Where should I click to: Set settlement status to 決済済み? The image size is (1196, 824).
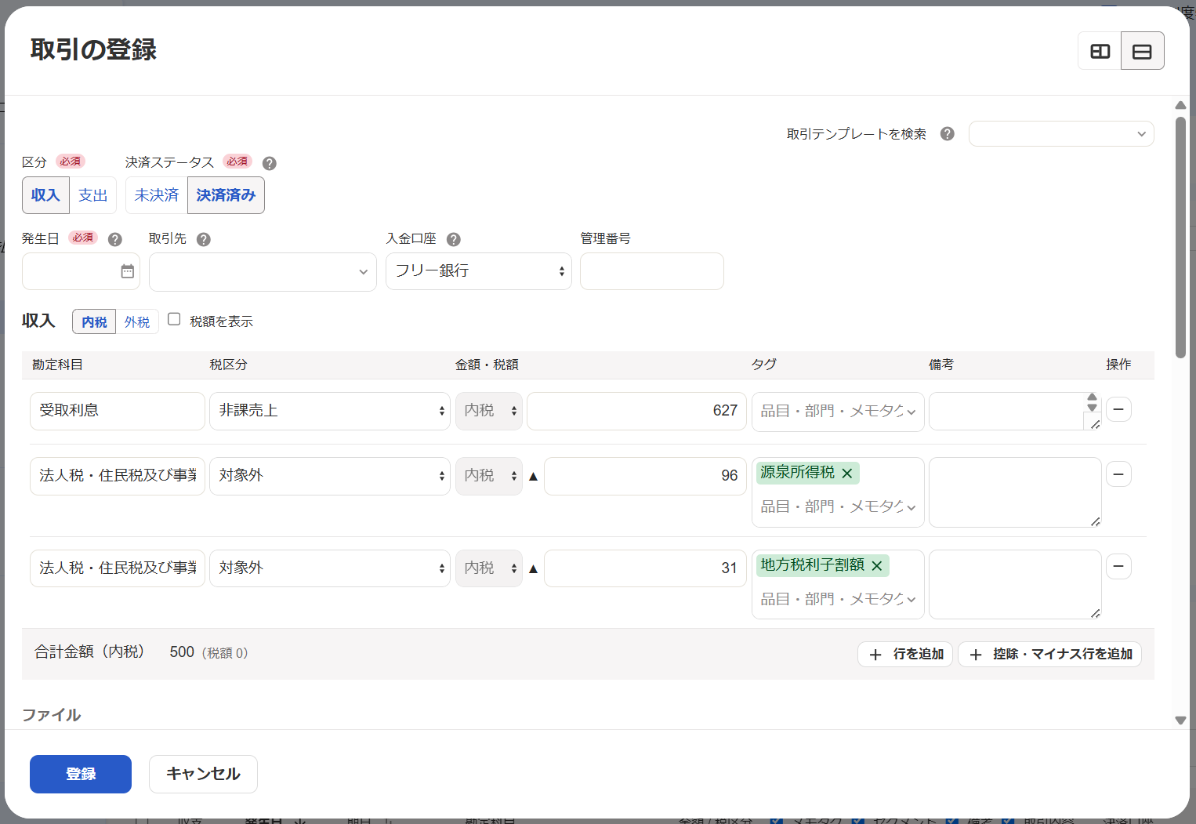(226, 195)
